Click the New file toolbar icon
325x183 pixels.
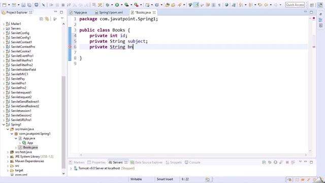4,5
